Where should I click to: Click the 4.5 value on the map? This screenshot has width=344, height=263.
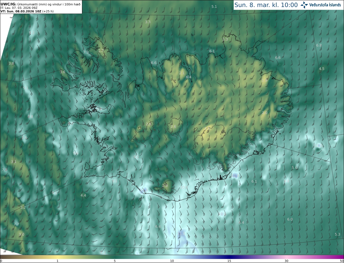click(x=322, y=69)
